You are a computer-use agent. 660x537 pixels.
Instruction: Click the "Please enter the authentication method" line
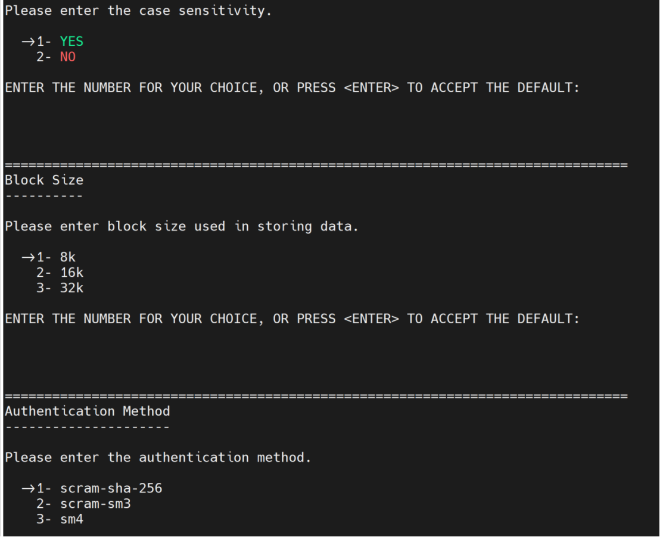pos(158,457)
